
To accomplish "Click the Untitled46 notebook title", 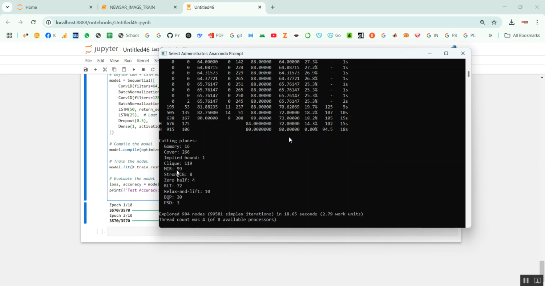I will tap(136, 50).
